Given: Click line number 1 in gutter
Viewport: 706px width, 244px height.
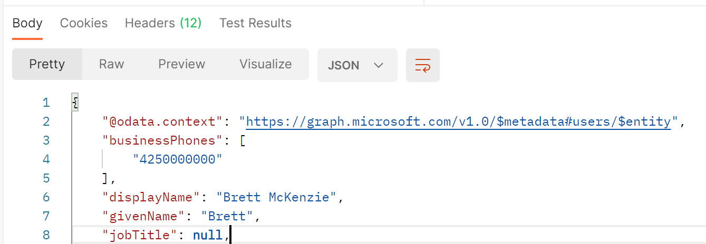Looking at the screenshot, I should (x=46, y=102).
